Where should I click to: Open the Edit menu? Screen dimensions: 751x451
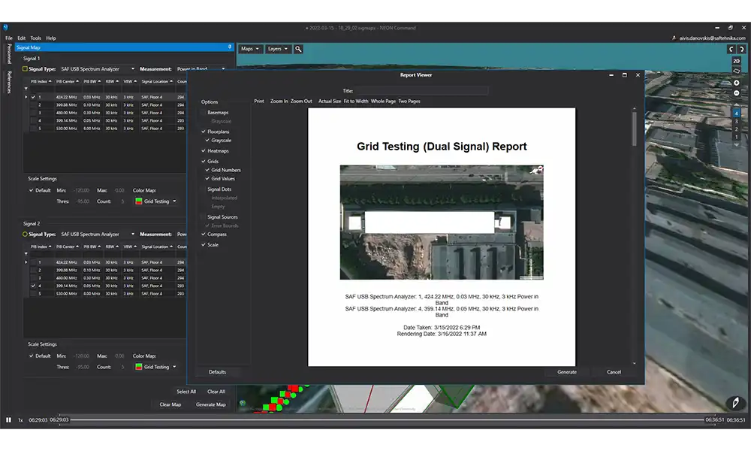22,38
